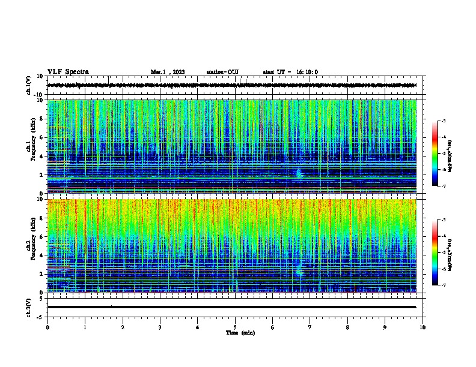Viewport: 476px width, 367px height.
Task: Click the "station=OUI" header label
Action: click(x=222, y=72)
